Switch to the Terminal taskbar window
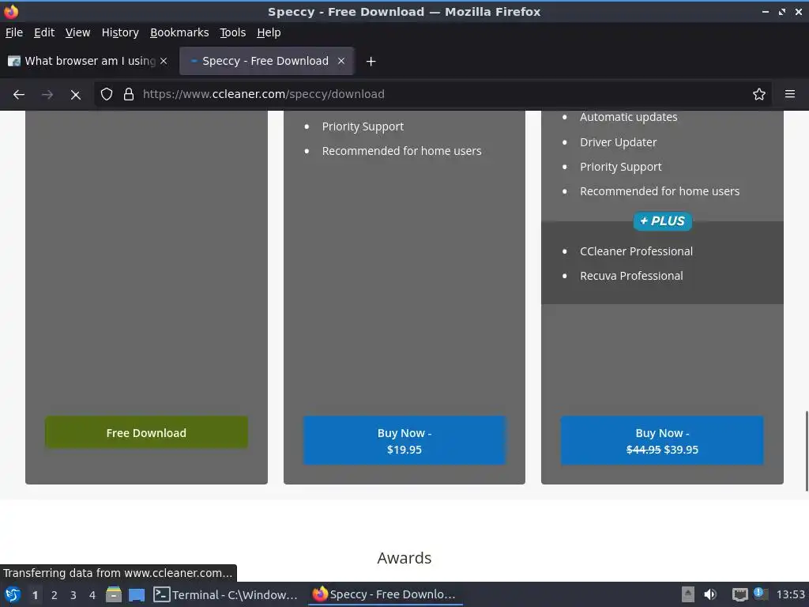The width and height of the screenshot is (809, 607). [x=225, y=594]
